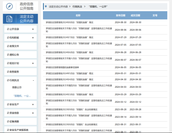The height and width of the screenshot is (133, 172).
Task: Open 罗湖区应急管理局随机抽查事项清单 article
Action: coord(62,67)
